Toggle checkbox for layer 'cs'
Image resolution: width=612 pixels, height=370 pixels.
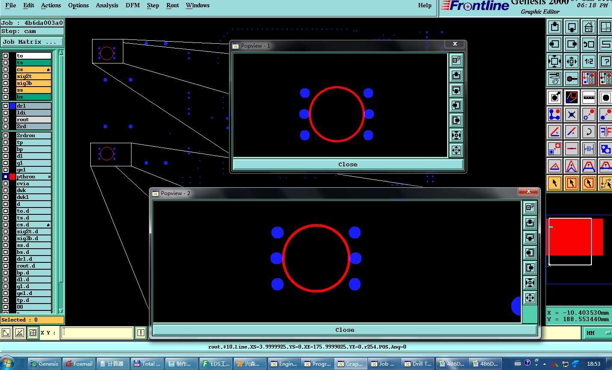pyautogui.click(x=6, y=69)
